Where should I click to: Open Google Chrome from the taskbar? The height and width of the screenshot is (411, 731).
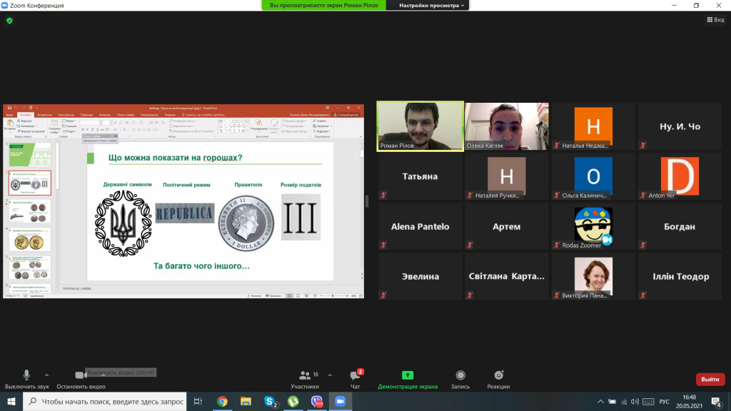[222, 401]
